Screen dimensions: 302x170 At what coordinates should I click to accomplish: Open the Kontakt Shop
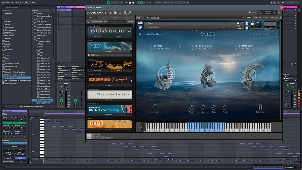coord(252,13)
